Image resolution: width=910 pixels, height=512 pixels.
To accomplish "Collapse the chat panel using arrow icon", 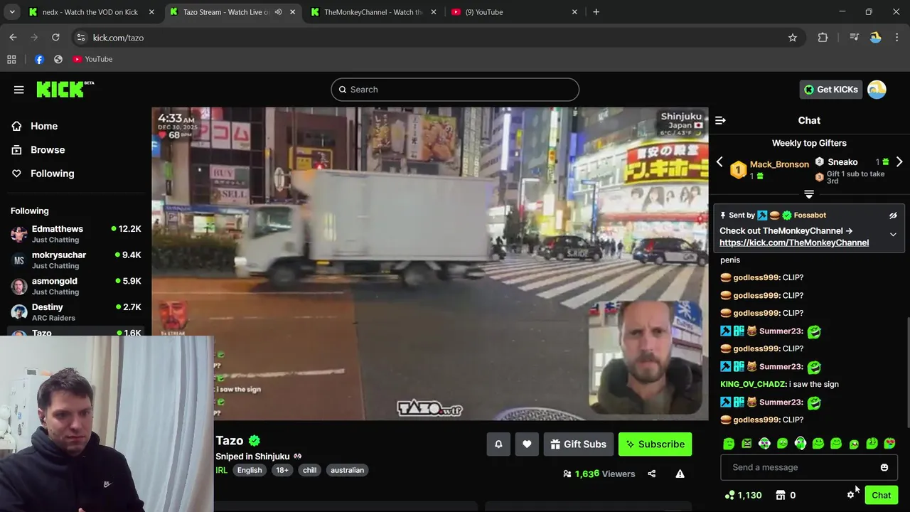I will [x=720, y=121].
